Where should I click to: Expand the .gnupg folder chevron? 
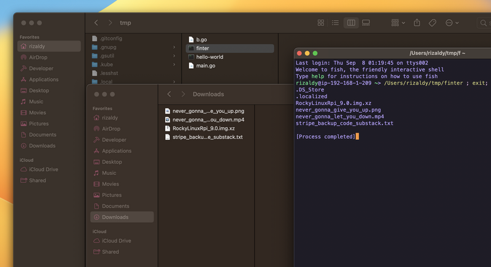click(174, 47)
